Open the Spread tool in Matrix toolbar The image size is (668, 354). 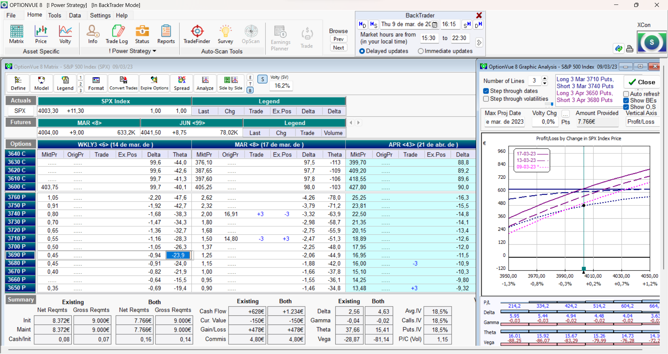pyautogui.click(x=182, y=84)
